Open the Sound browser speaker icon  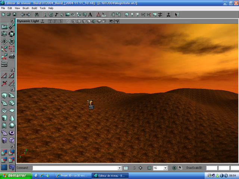[62, 15]
